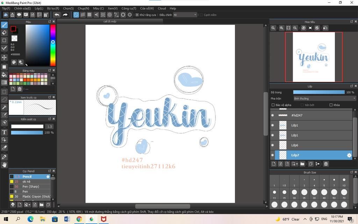Select the Lasso selection tool
This screenshot has width=358, height=224.
coord(4,100)
